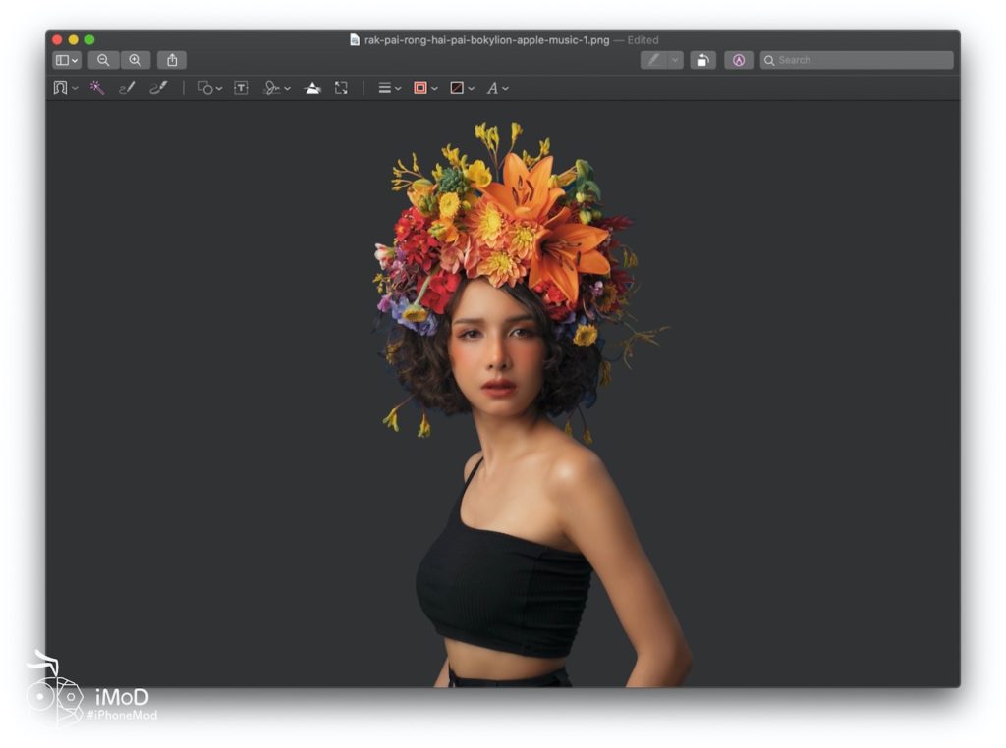
Task: Toggle the Markup toolbar visibility
Action: (739, 60)
